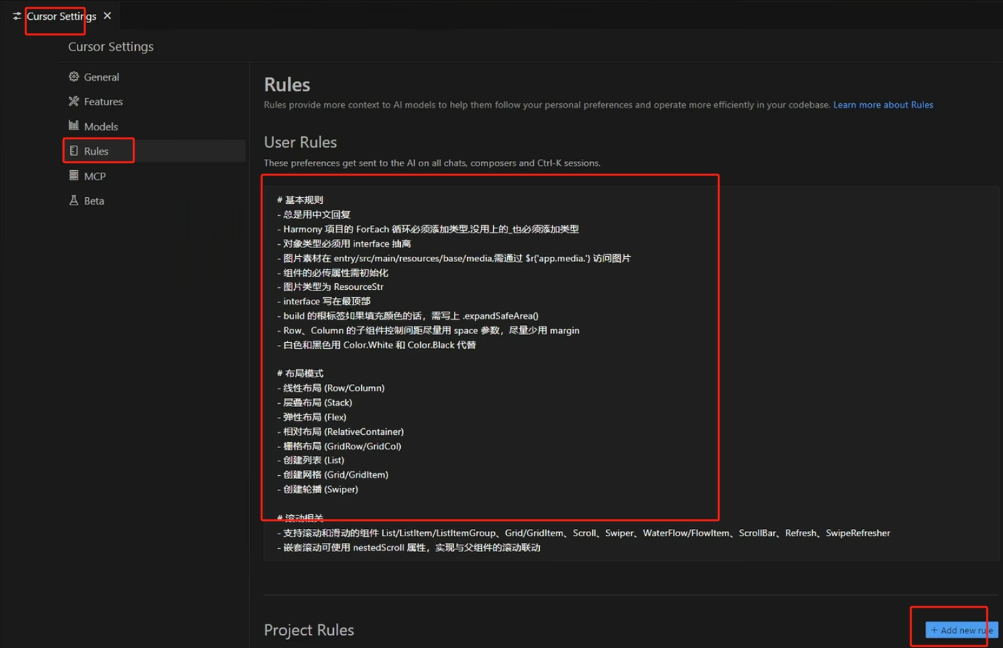Open the MCP settings section
This screenshot has height=648, width=1003.
pos(95,176)
